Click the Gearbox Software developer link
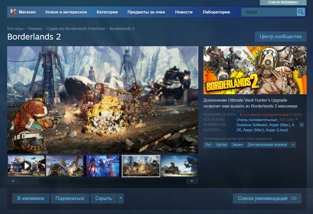 click(252, 125)
